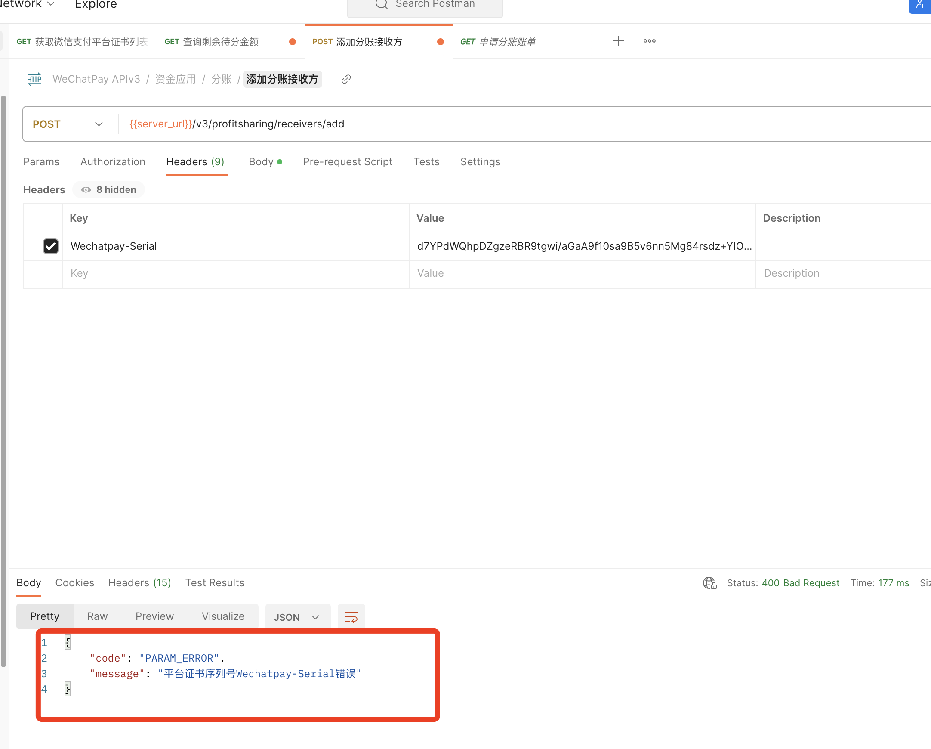This screenshot has height=749, width=931.
Task: Expand the Network menu chevron
Action: tap(50, 4)
